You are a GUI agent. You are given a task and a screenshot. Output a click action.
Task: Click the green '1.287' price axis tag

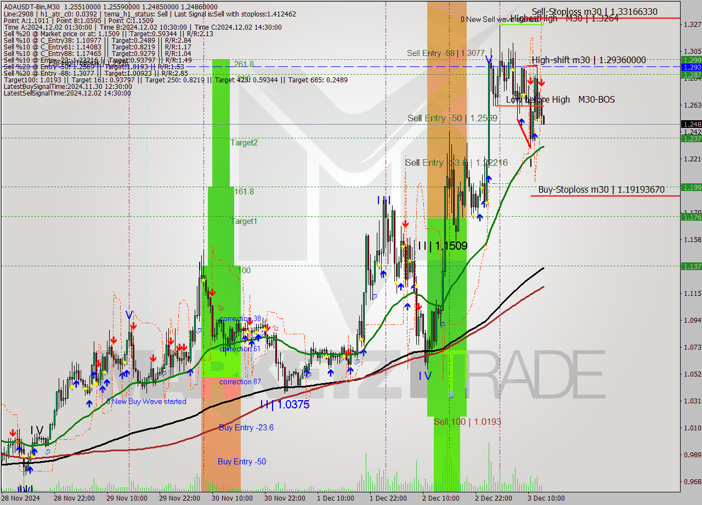691,75
